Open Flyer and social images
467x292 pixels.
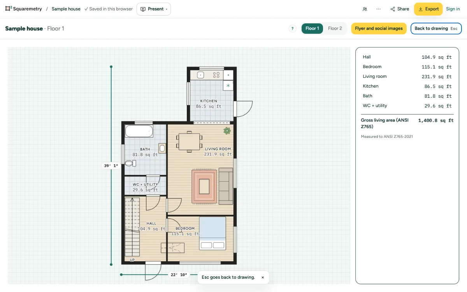[x=379, y=28]
